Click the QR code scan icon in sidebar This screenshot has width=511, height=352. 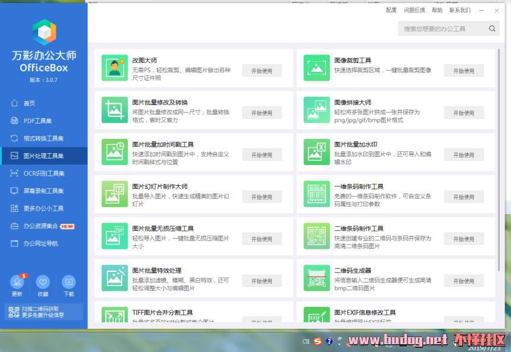(x=14, y=312)
